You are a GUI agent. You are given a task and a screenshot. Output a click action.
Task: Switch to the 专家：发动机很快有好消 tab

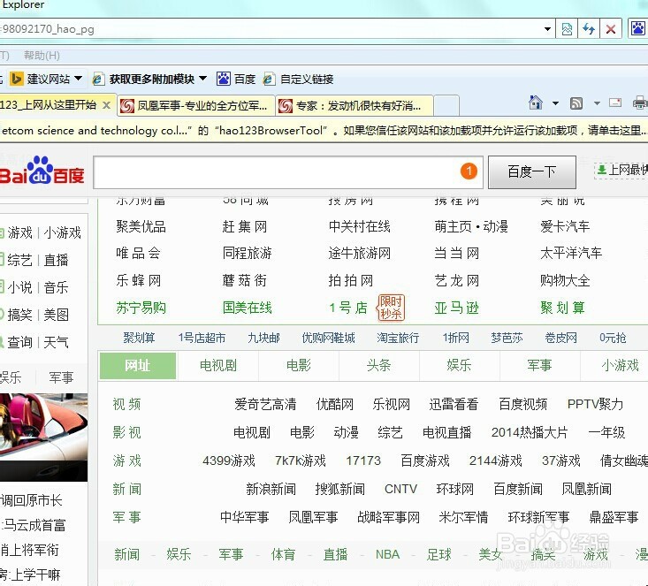click(355, 106)
